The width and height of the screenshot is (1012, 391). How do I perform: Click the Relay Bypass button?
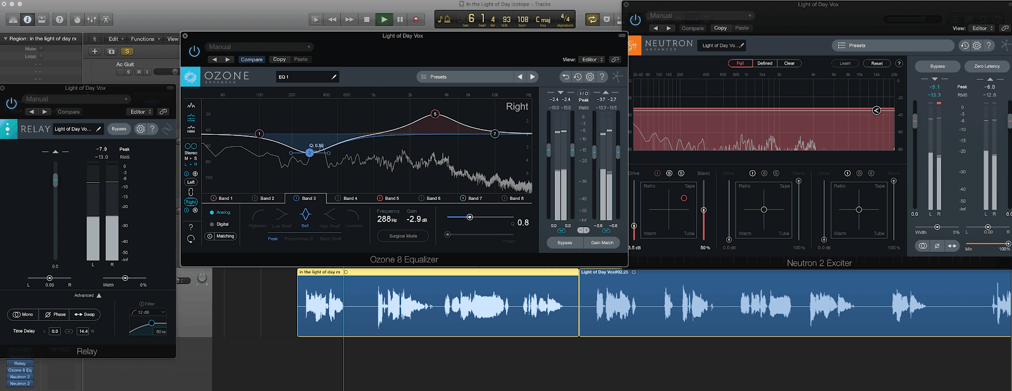[x=119, y=129]
